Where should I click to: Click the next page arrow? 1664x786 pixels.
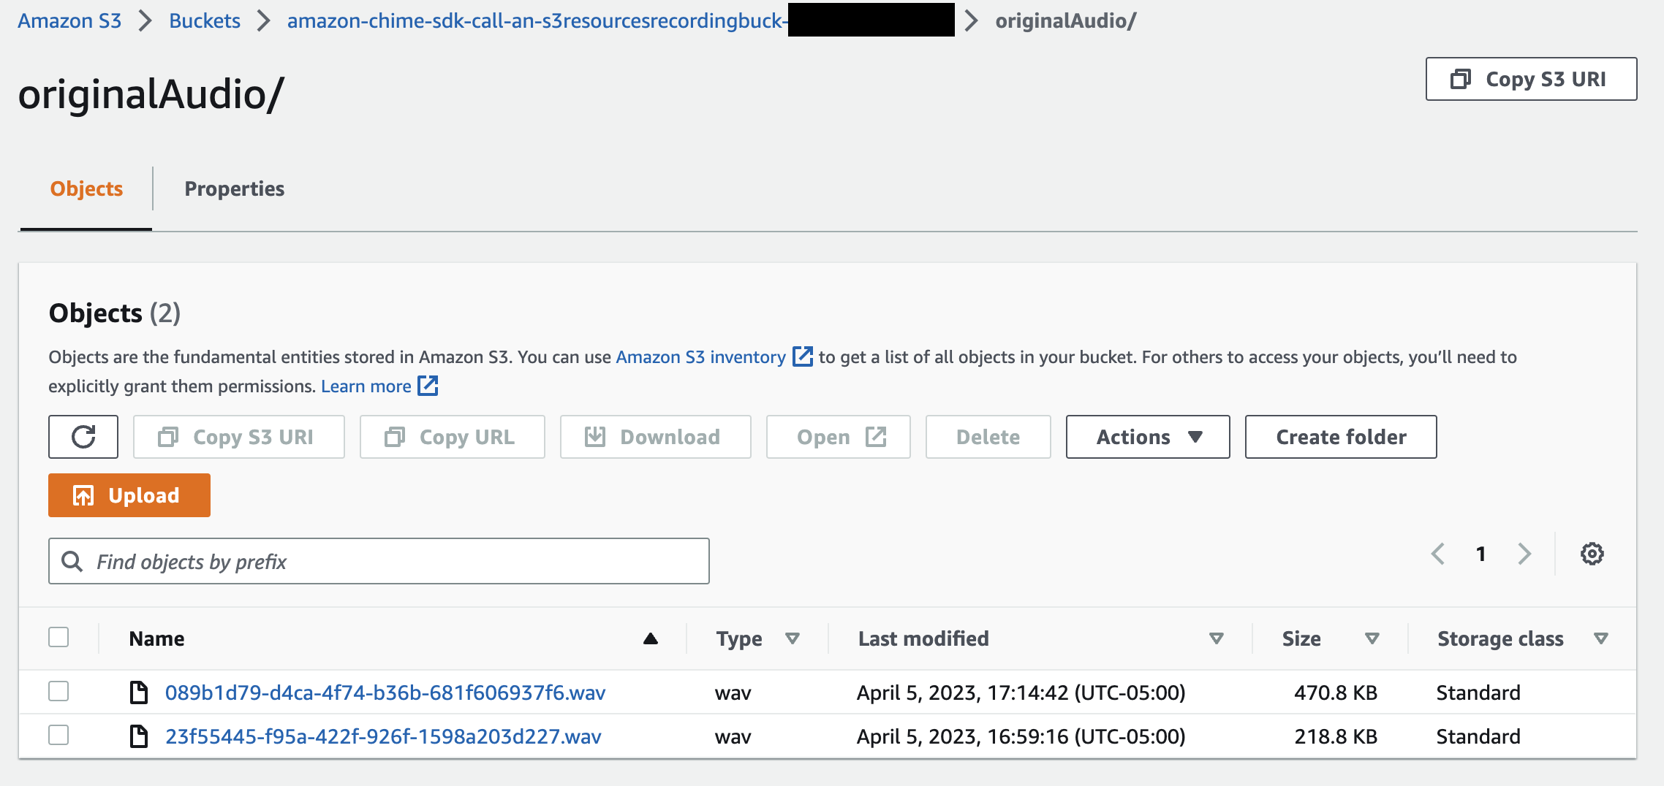1524,554
